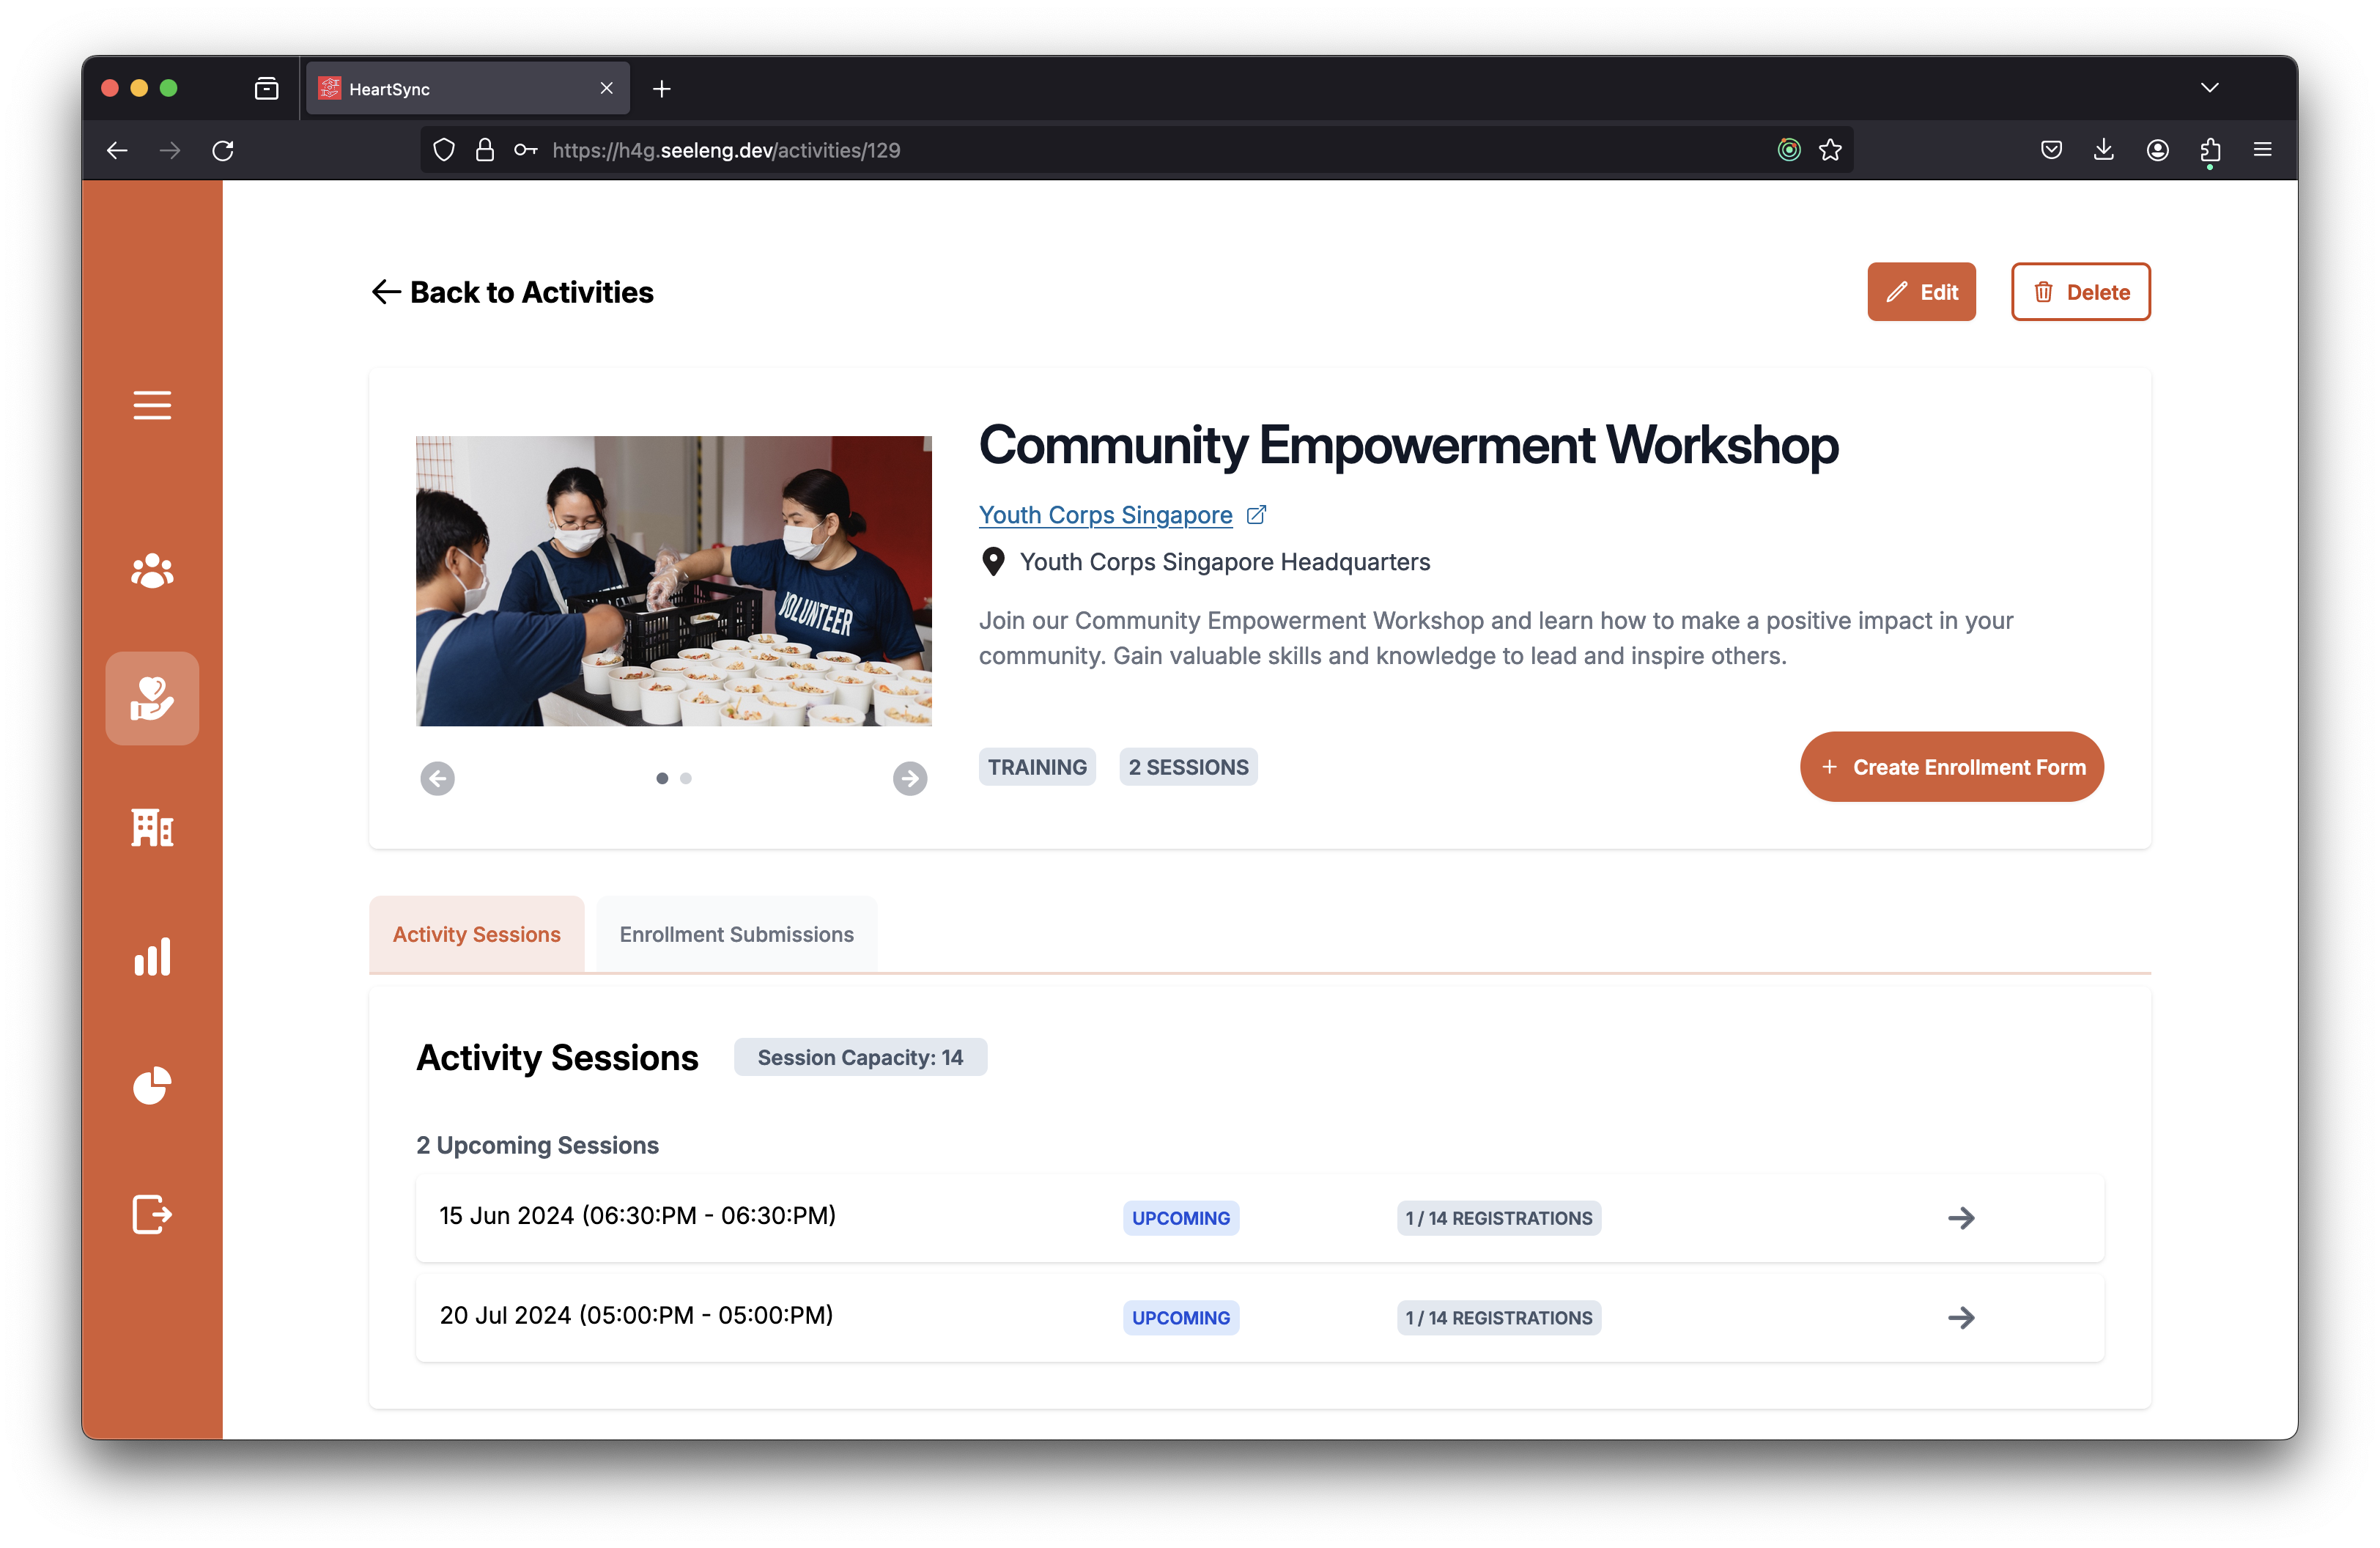Select the activities hand-heart sidebar icon
Screen dimensions: 2380x1548
click(x=152, y=698)
